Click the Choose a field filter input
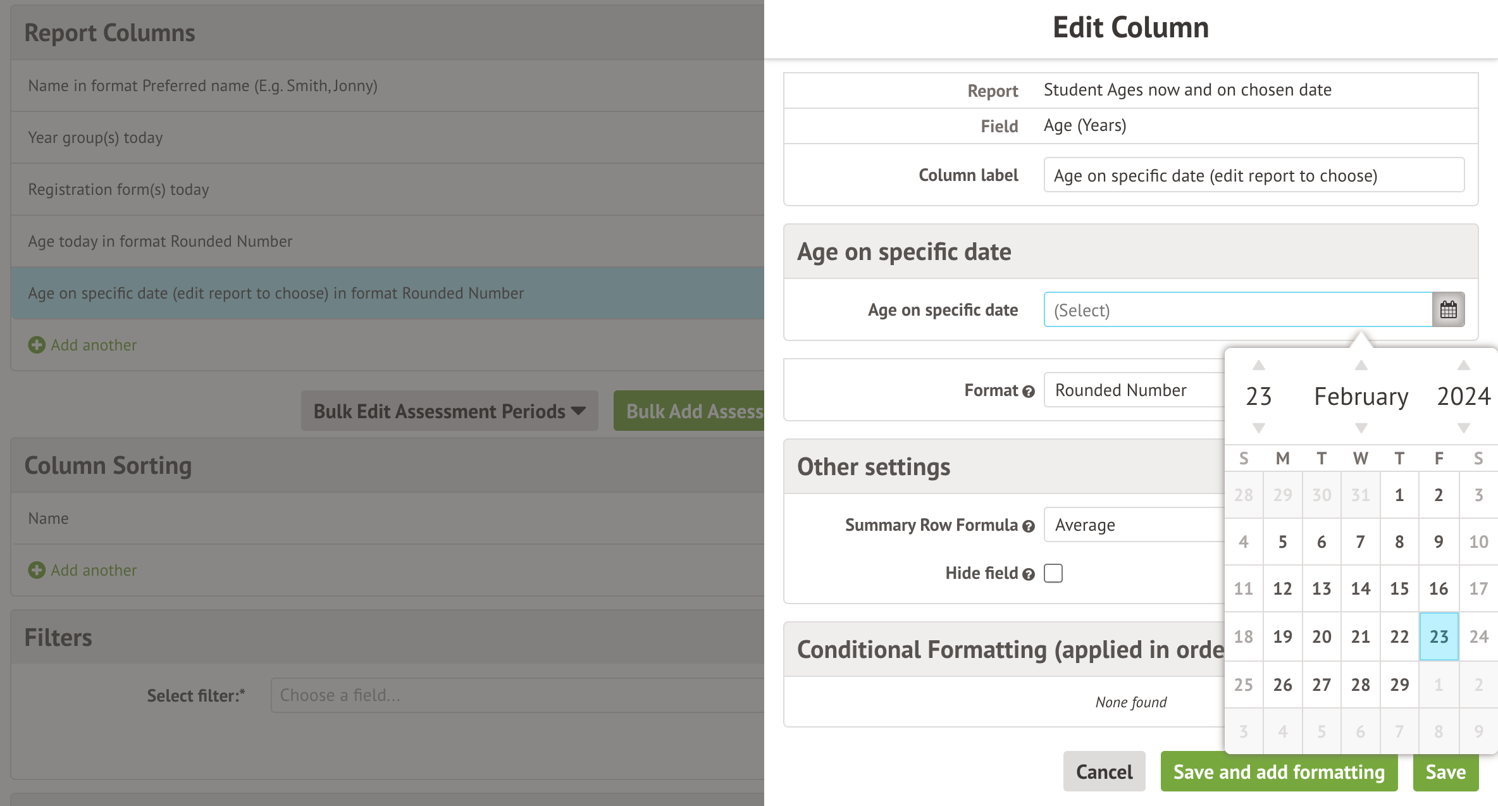1498x806 pixels. pos(517,695)
